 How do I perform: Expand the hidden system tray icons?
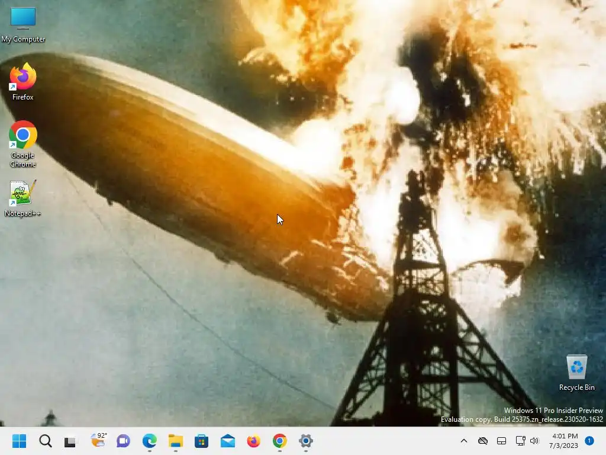pyautogui.click(x=464, y=441)
